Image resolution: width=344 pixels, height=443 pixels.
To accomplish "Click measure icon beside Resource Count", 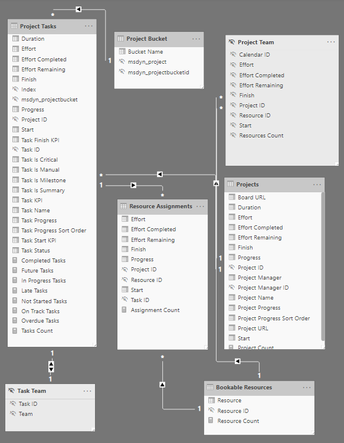I will coord(211,421).
